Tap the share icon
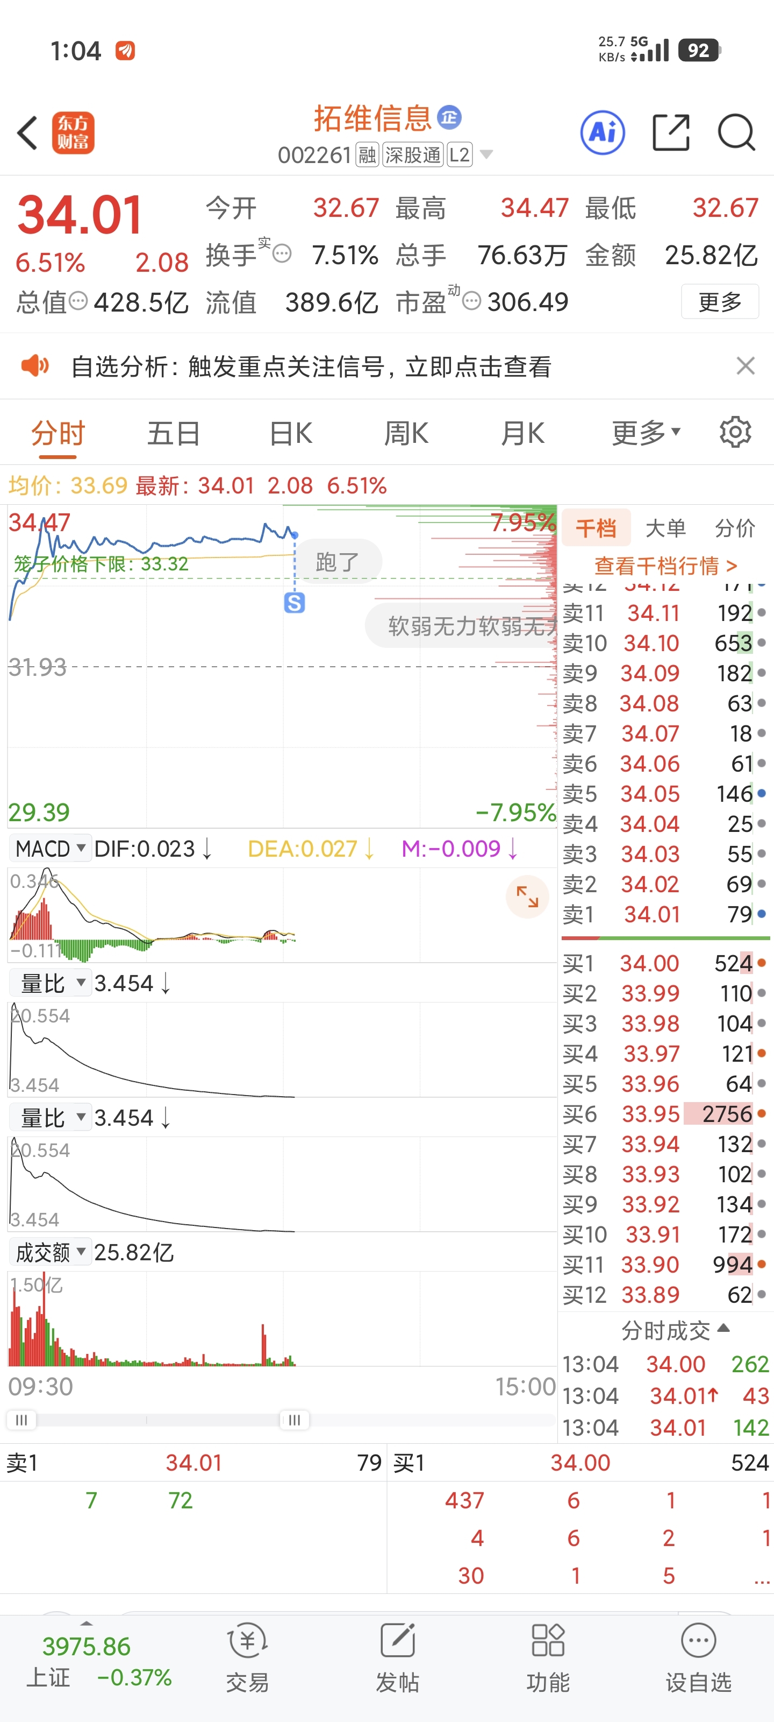 (670, 132)
